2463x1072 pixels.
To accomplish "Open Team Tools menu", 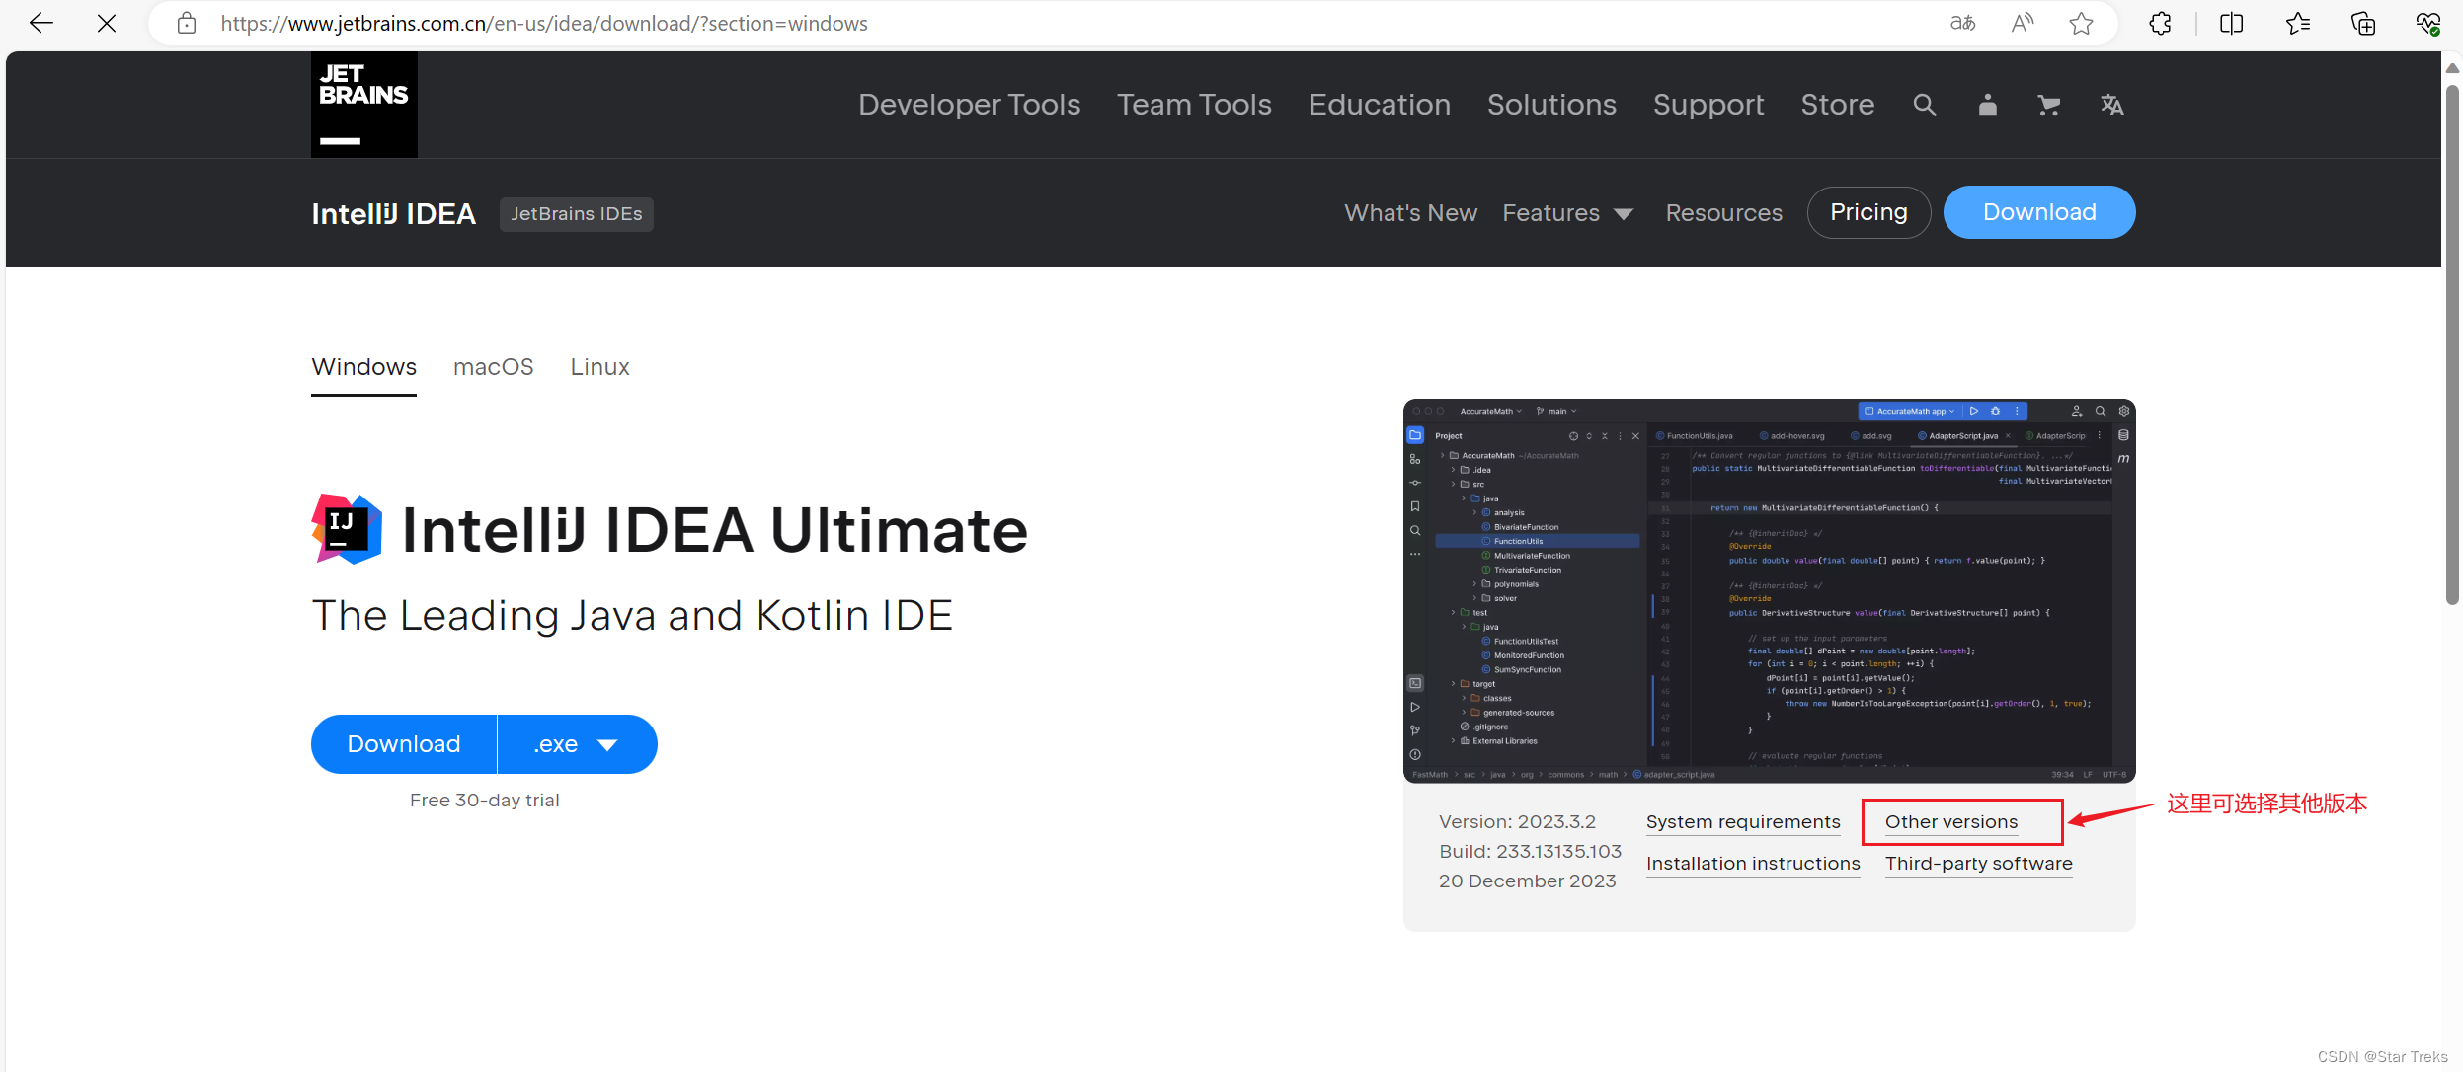I will (1194, 105).
